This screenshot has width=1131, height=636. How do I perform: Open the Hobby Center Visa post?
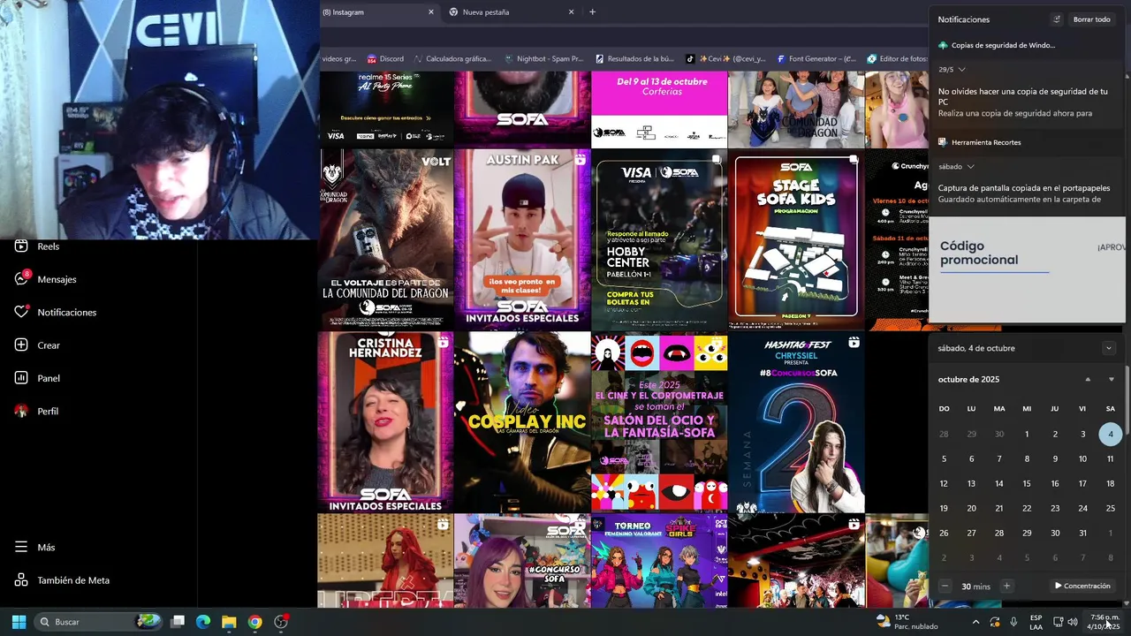tap(659, 238)
